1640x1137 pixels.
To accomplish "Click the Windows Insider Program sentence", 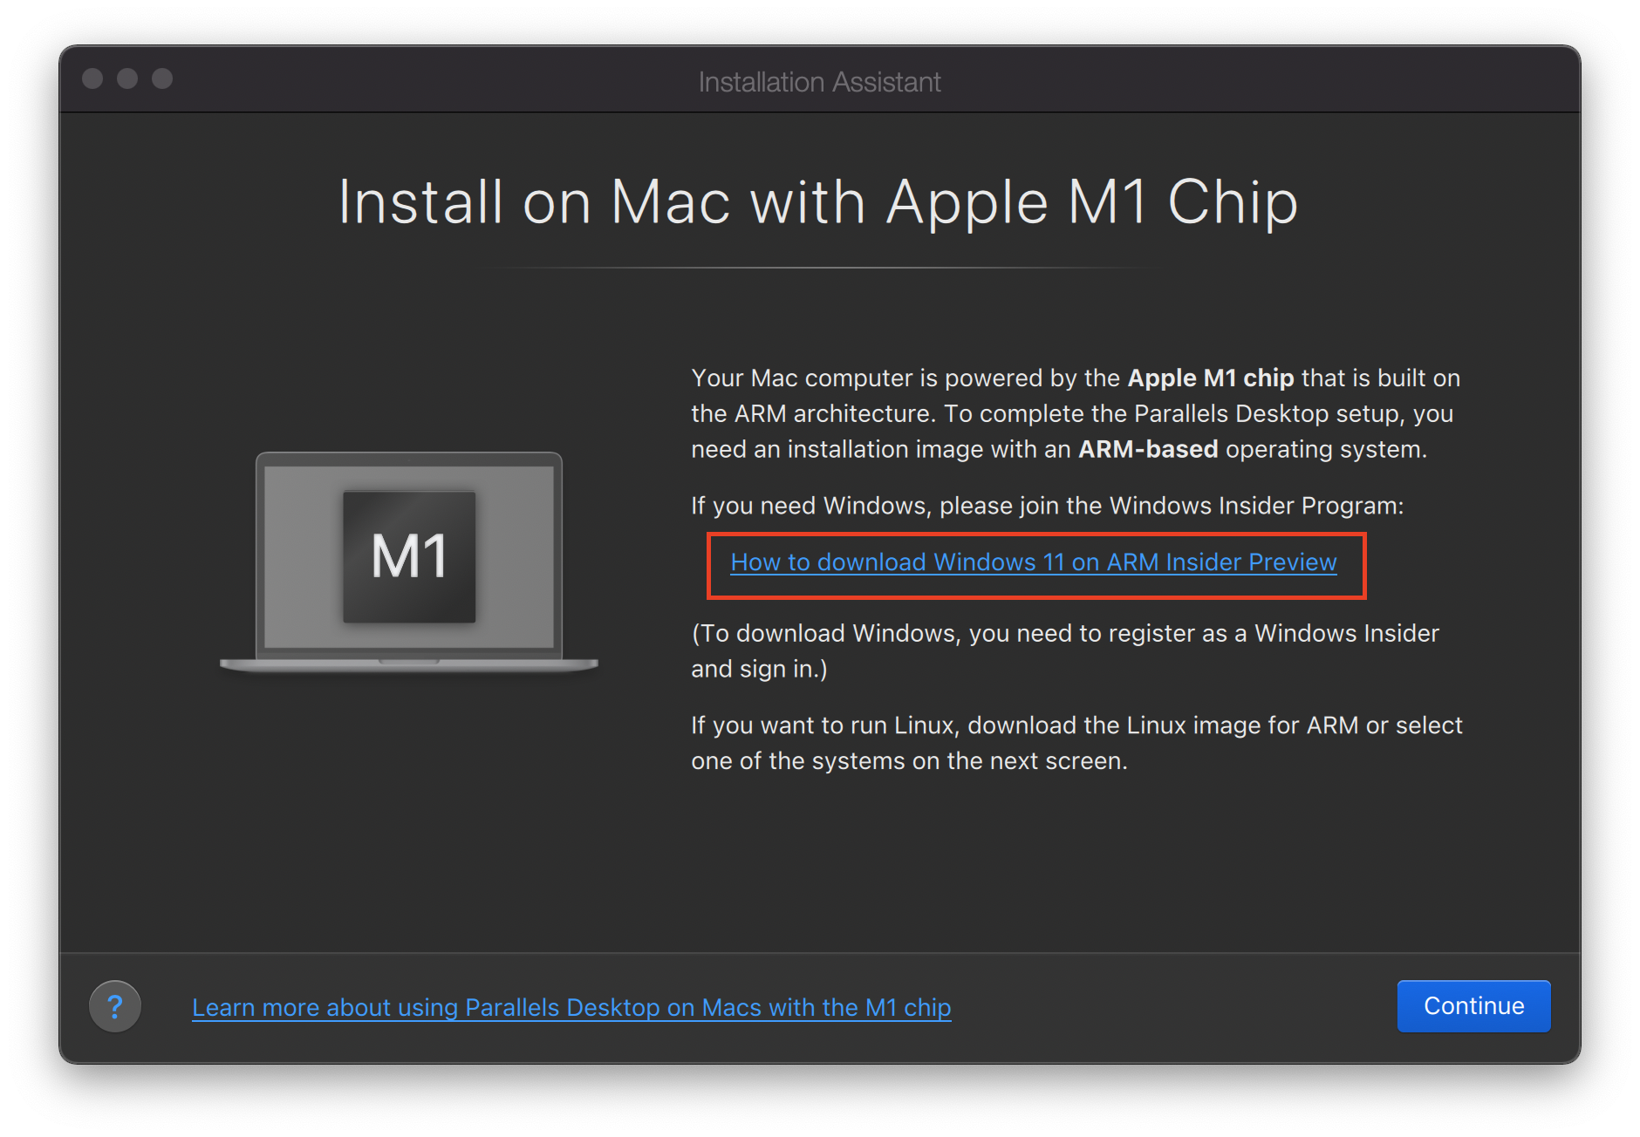I will pyautogui.click(x=1048, y=506).
